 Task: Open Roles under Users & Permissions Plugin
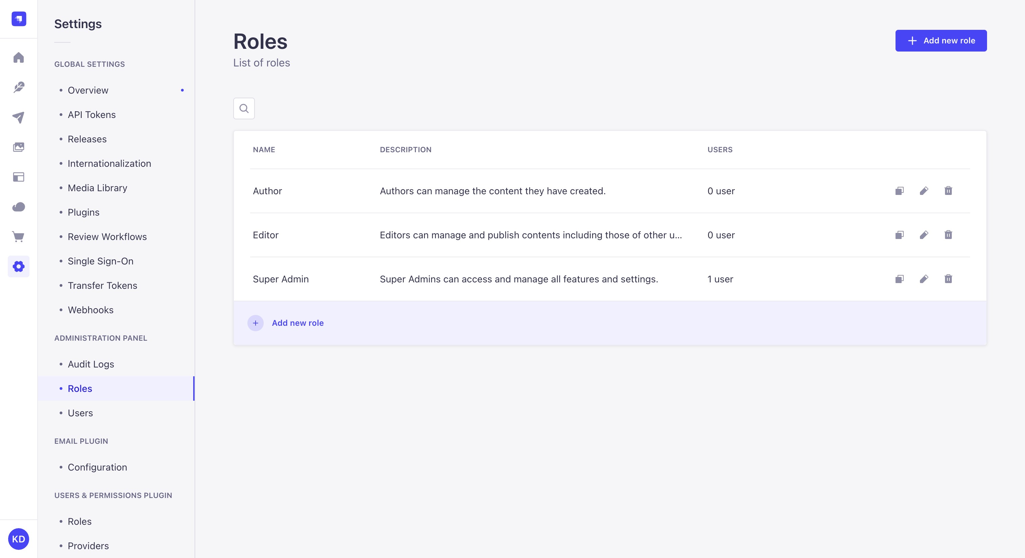[x=116, y=521]
